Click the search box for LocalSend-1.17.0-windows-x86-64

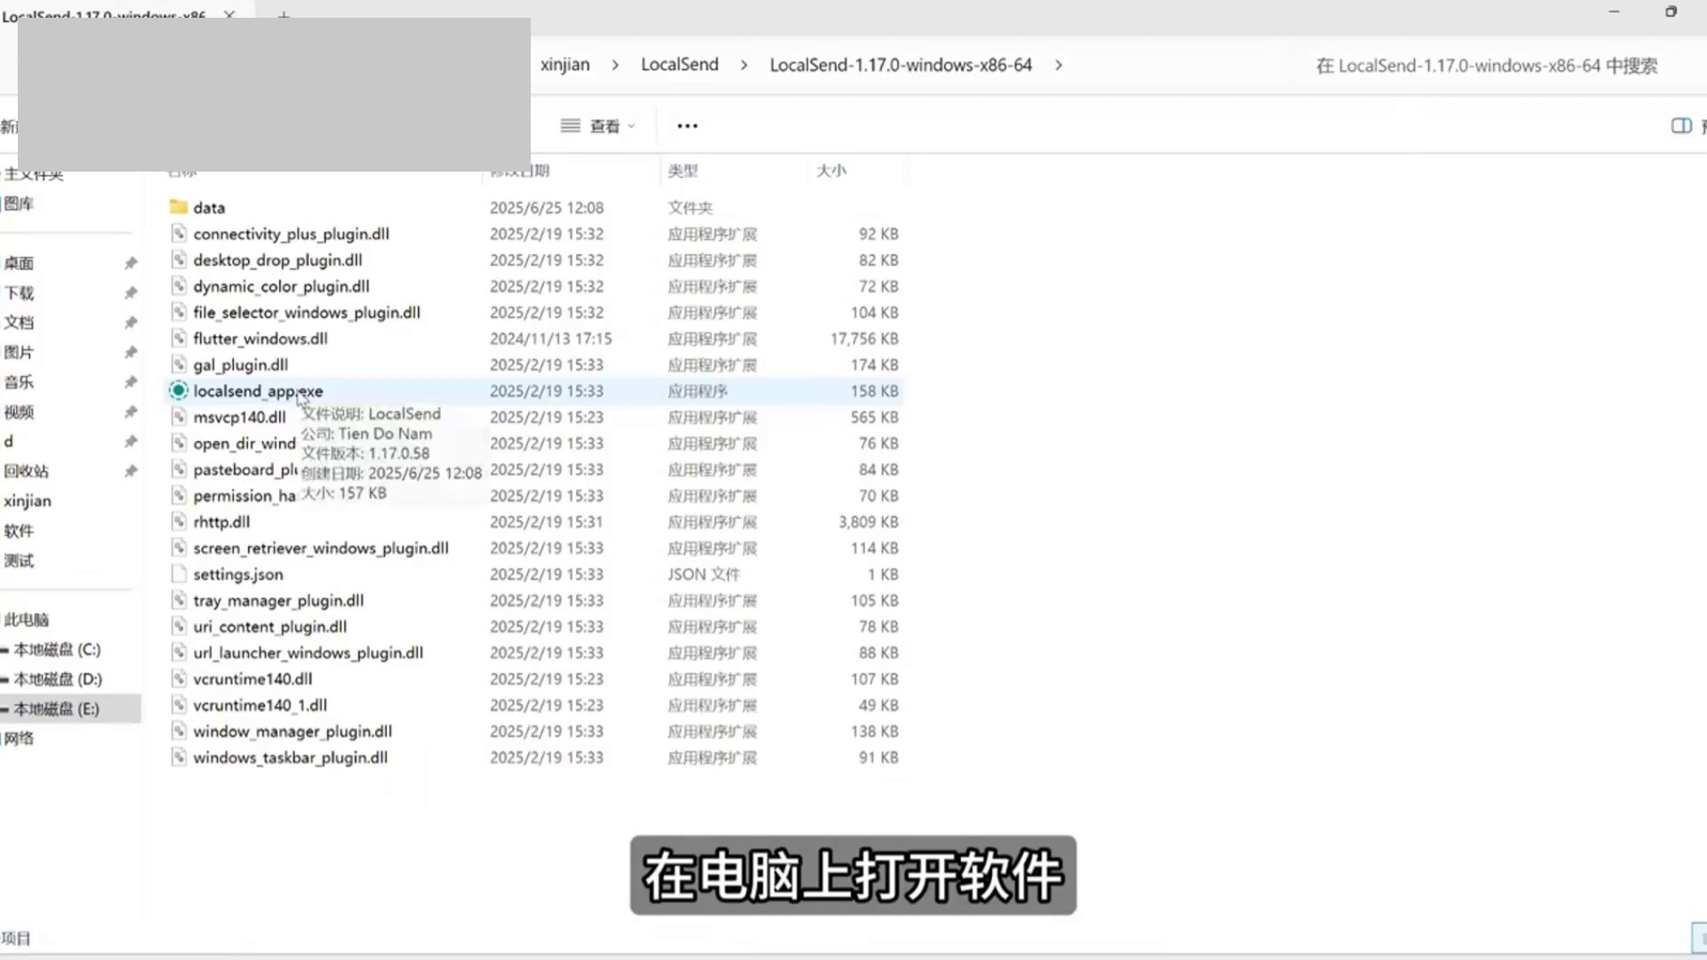click(x=1487, y=66)
